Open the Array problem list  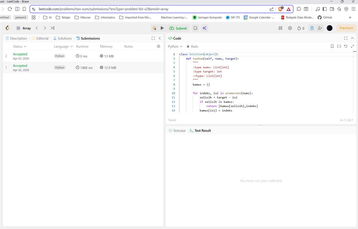[x=24, y=28]
